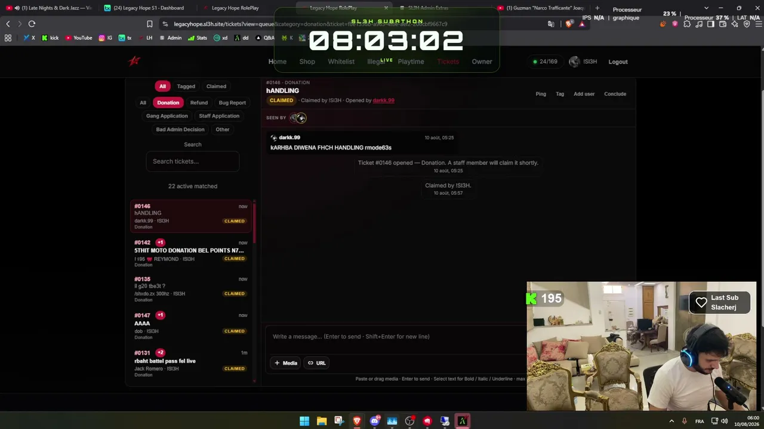Click the URL attachment button

click(317, 363)
